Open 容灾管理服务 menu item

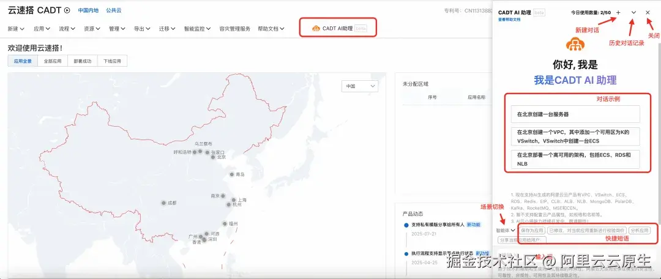235,29
